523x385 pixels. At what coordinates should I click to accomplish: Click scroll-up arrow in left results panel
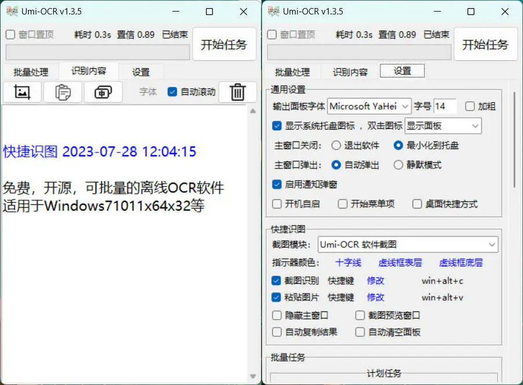253,111
